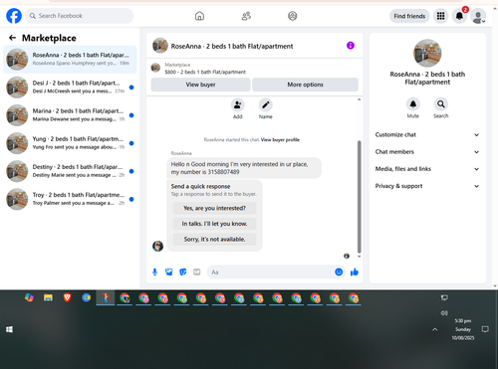Open File Explorer from the taskbar
The image size is (498, 369).
coord(48,297)
